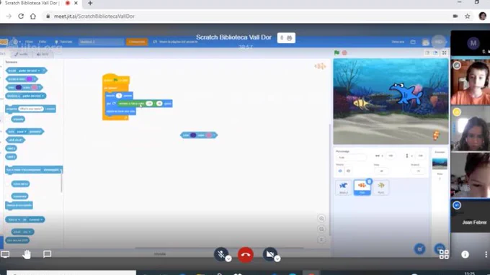Open a new browser tab
The height and width of the screenshot is (275, 490).
[90, 3]
